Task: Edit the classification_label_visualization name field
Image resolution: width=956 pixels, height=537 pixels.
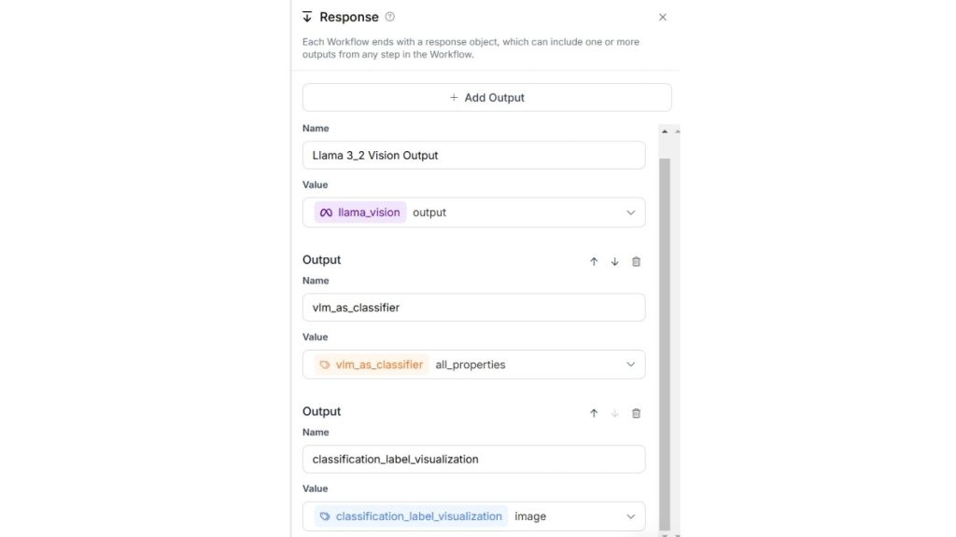Action: tap(473, 459)
